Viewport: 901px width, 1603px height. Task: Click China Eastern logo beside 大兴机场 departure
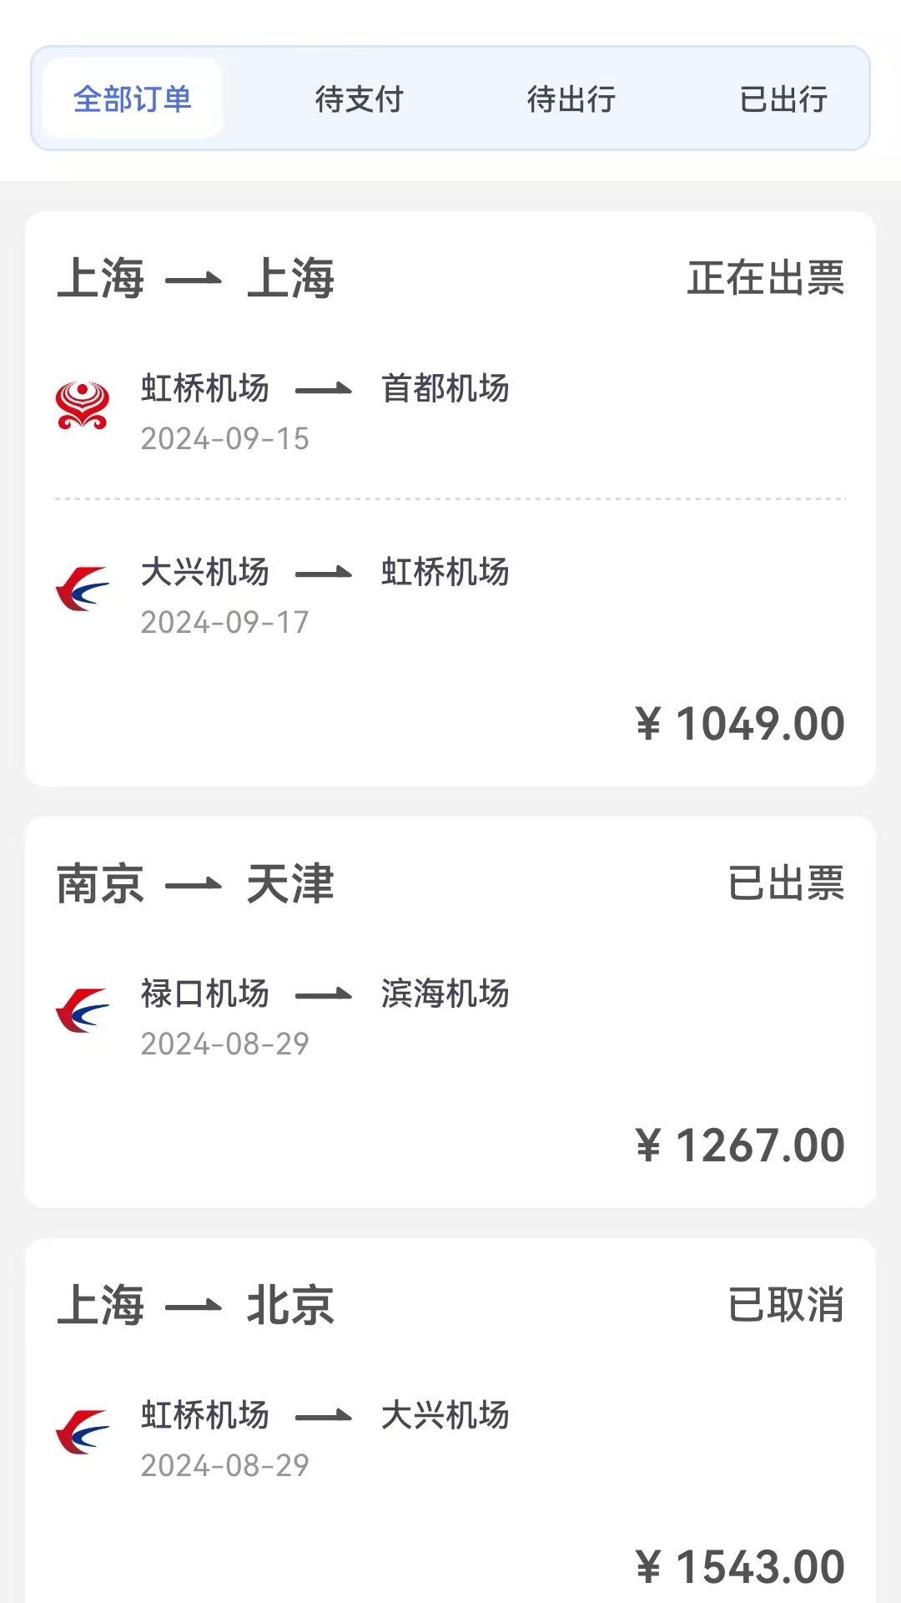coord(82,589)
